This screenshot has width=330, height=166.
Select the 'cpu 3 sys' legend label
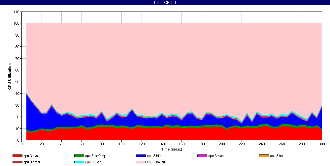click(x=31, y=156)
